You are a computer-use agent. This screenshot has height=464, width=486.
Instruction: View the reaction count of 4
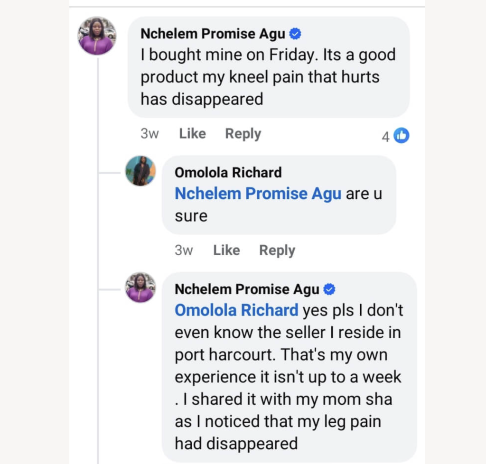click(386, 137)
